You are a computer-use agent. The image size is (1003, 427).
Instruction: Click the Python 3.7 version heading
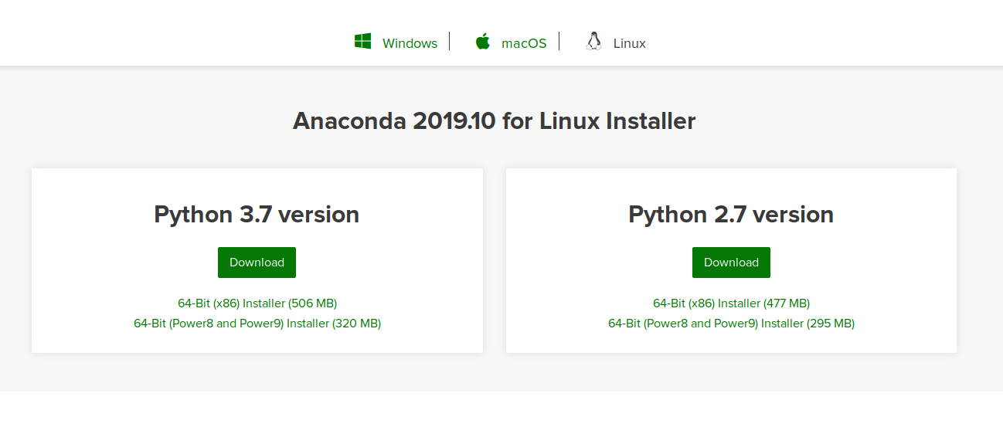click(x=257, y=214)
